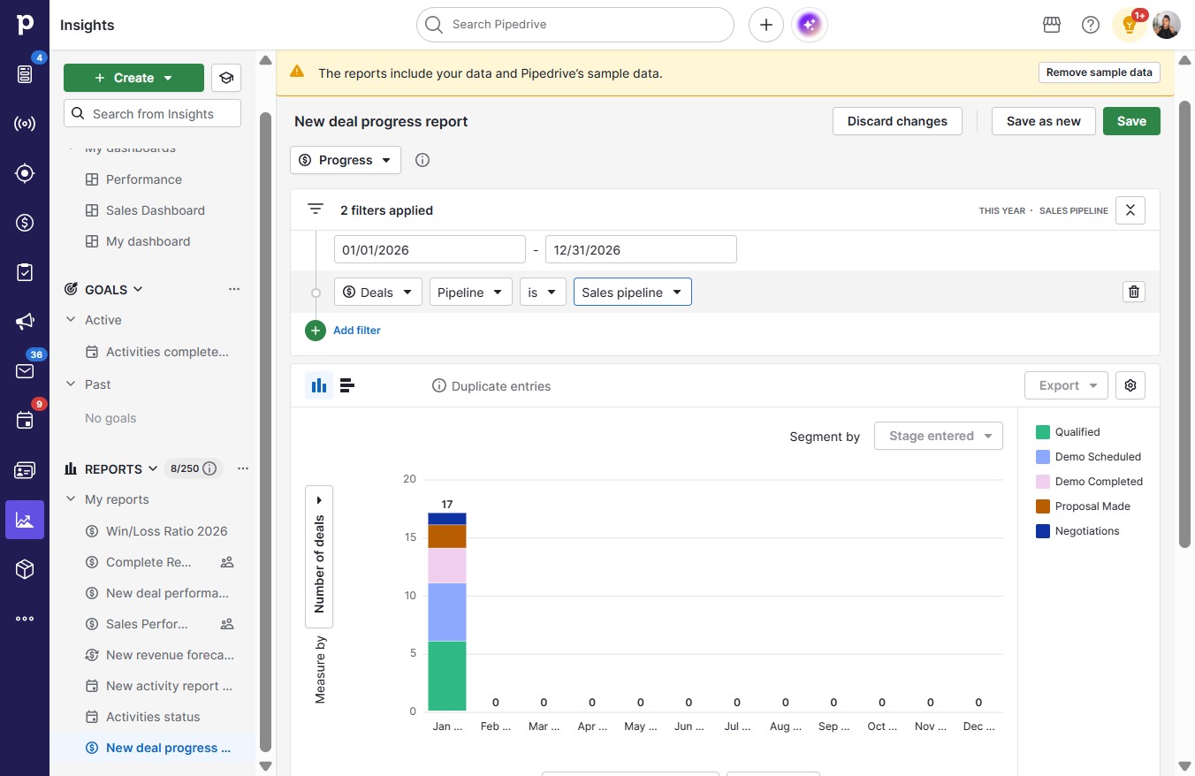This screenshot has height=776, width=1195.
Task: Open the Goals three-dots menu
Action: tap(234, 289)
